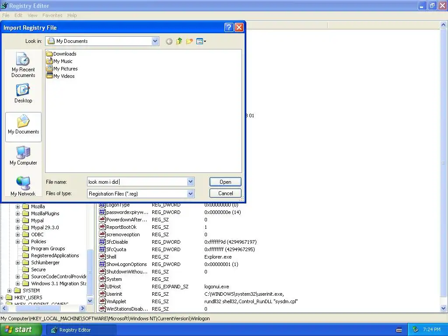Open the Favorites menu
Image resolution: width=448 pixels, height=336 pixels.
(x=52, y=15)
